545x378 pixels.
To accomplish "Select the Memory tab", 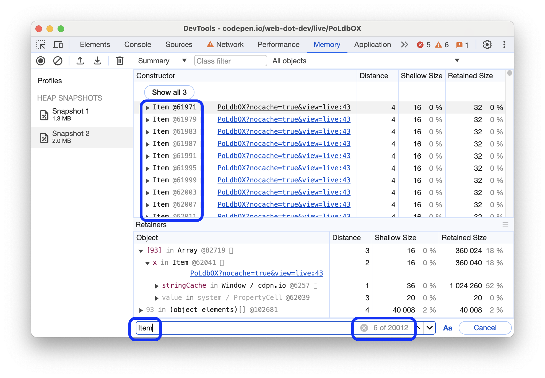I will click(x=326, y=44).
